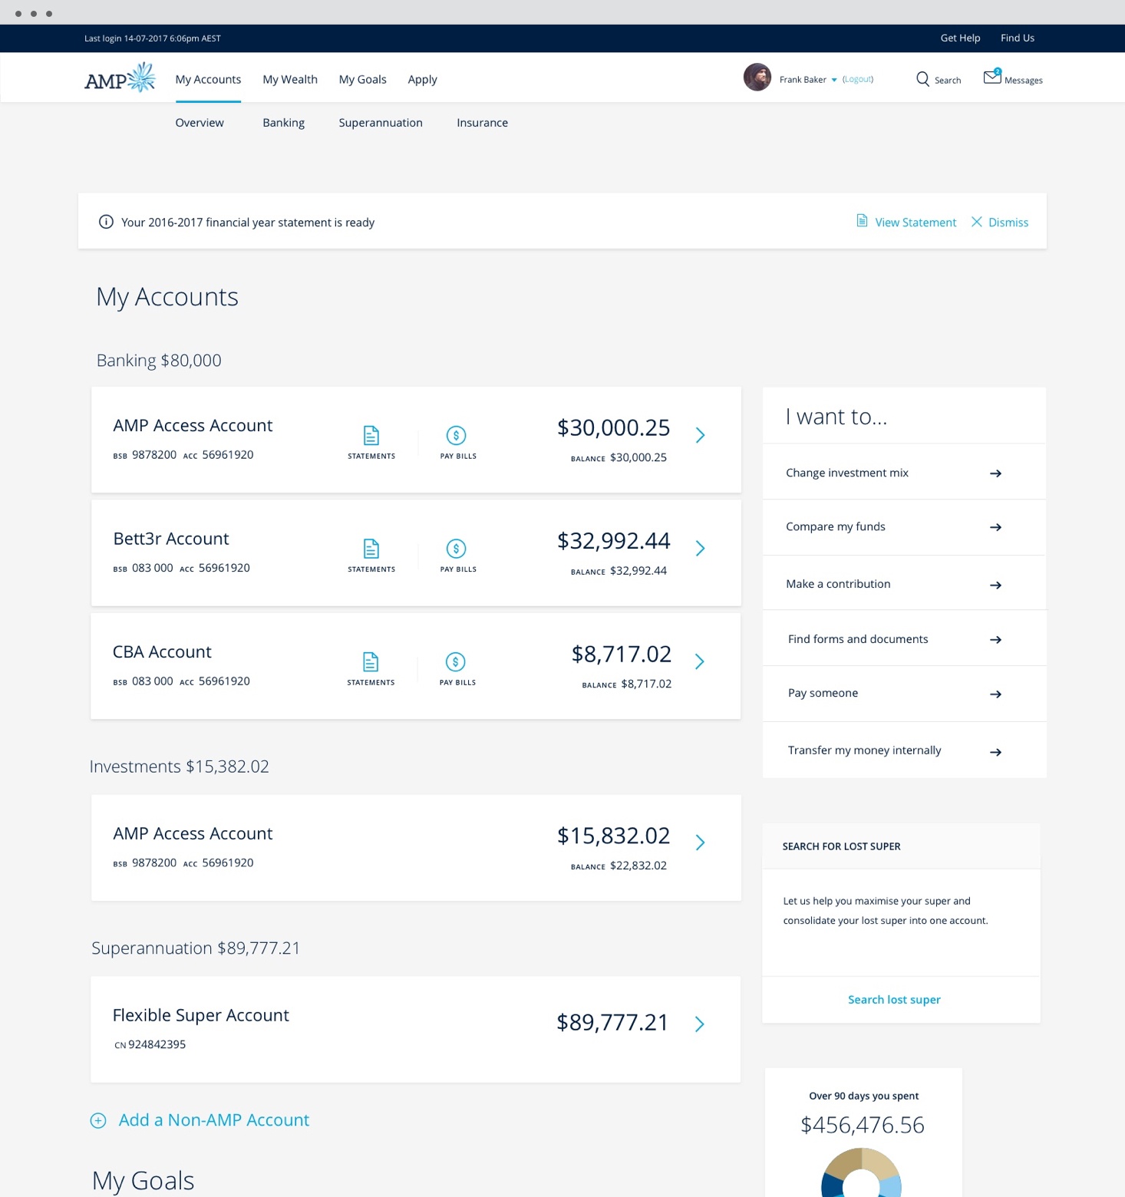Screen dimensions: 1125x1197
Task: Expand the CBA Account chevron
Action: coord(699,661)
